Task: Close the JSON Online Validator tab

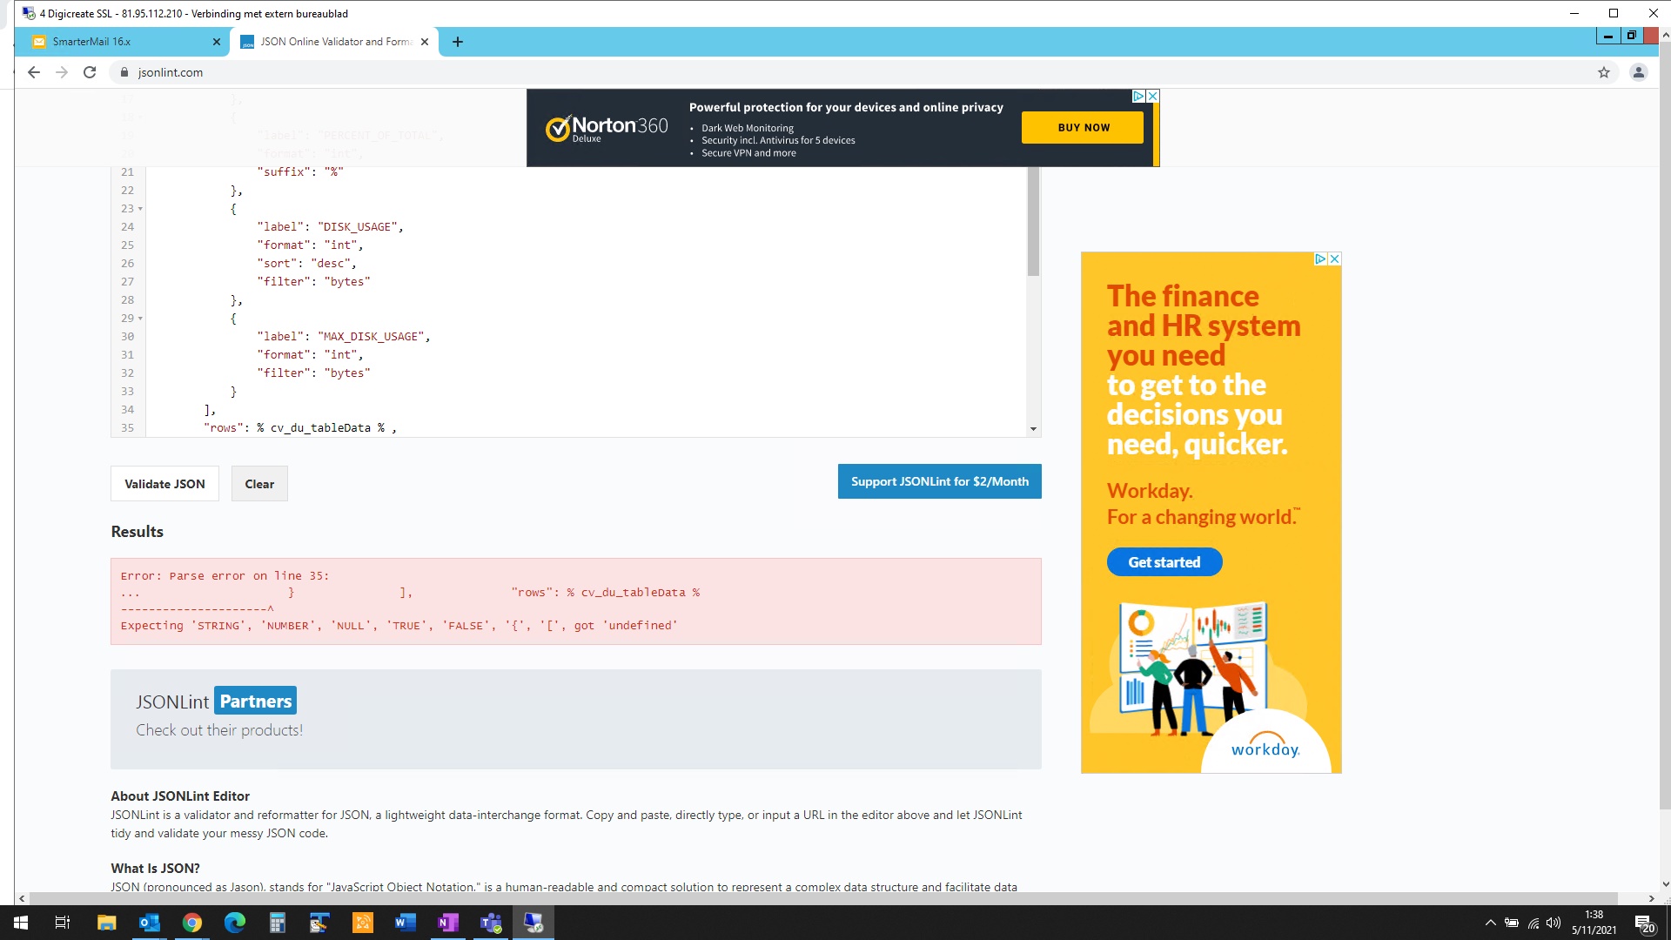Action: (x=425, y=42)
